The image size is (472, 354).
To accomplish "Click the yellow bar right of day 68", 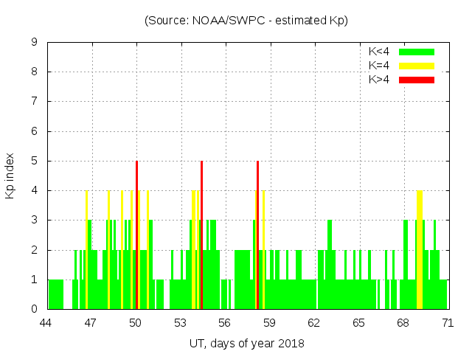I will click(420, 251).
